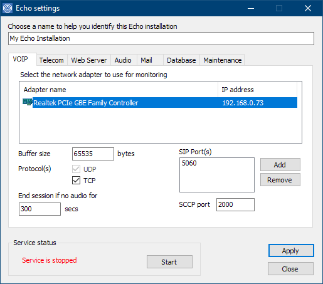Click the Add SIP port button

pyautogui.click(x=280, y=165)
